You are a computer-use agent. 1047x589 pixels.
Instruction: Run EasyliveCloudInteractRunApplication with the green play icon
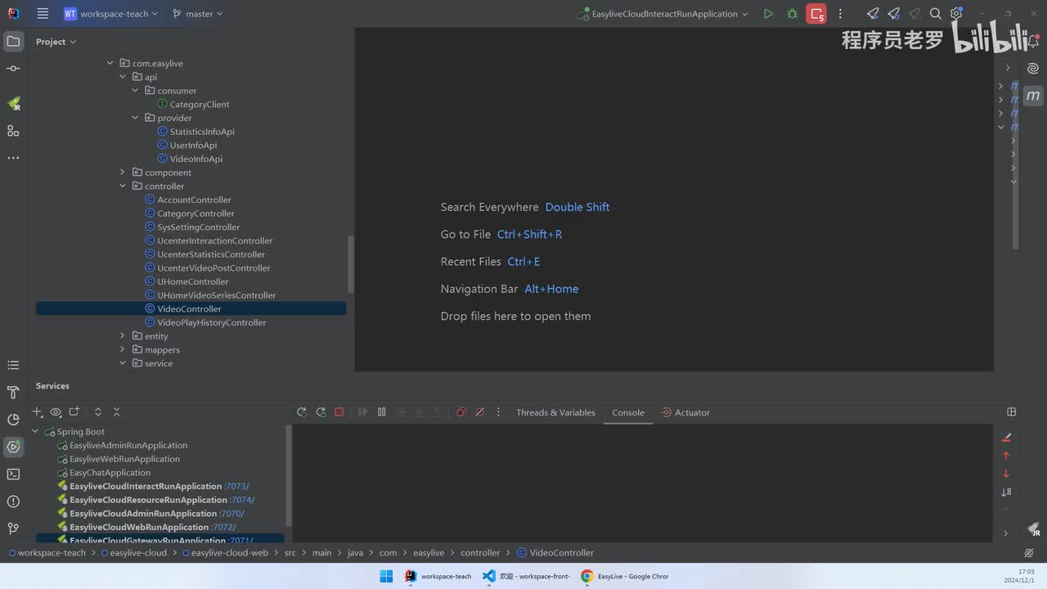[767, 14]
